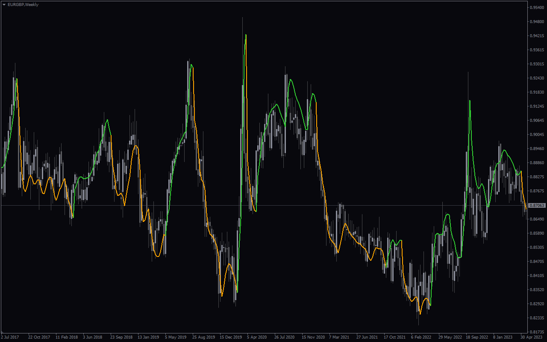
Task: Click the 0.88275 price axis label
Action: pos(537,177)
